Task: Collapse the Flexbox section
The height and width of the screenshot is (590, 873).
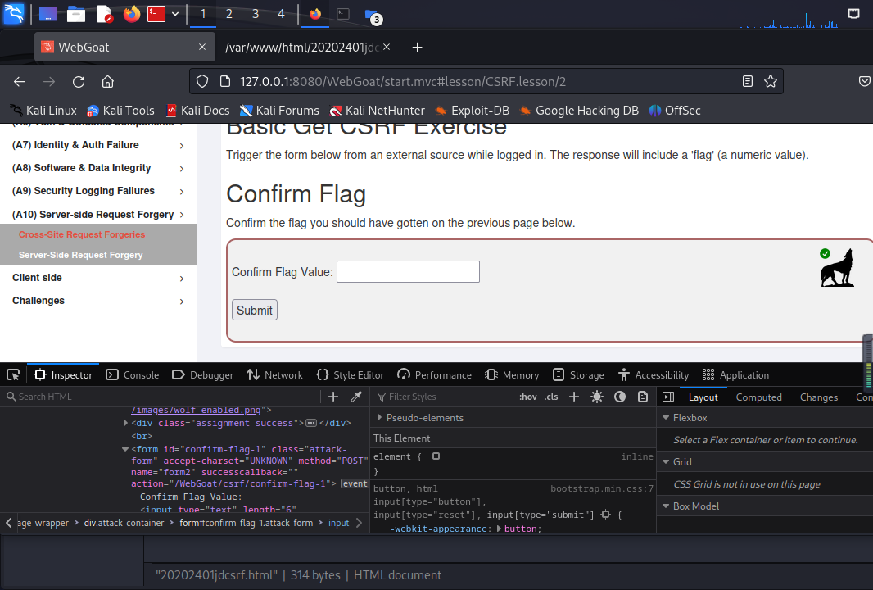Action: point(666,417)
